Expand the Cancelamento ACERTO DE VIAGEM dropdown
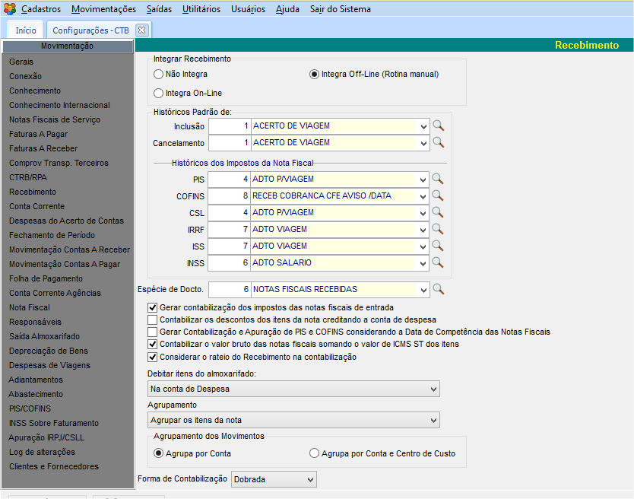634x499 pixels. [423, 143]
